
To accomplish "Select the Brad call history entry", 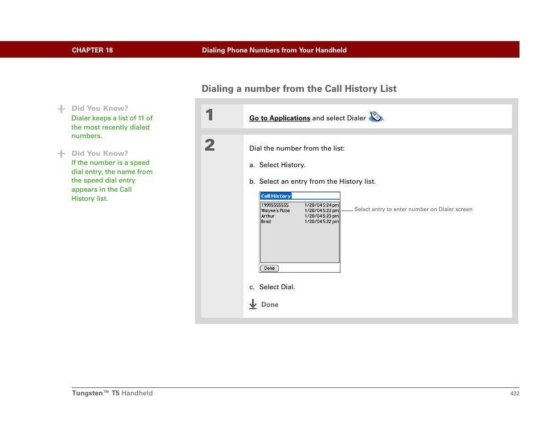I will point(300,221).
